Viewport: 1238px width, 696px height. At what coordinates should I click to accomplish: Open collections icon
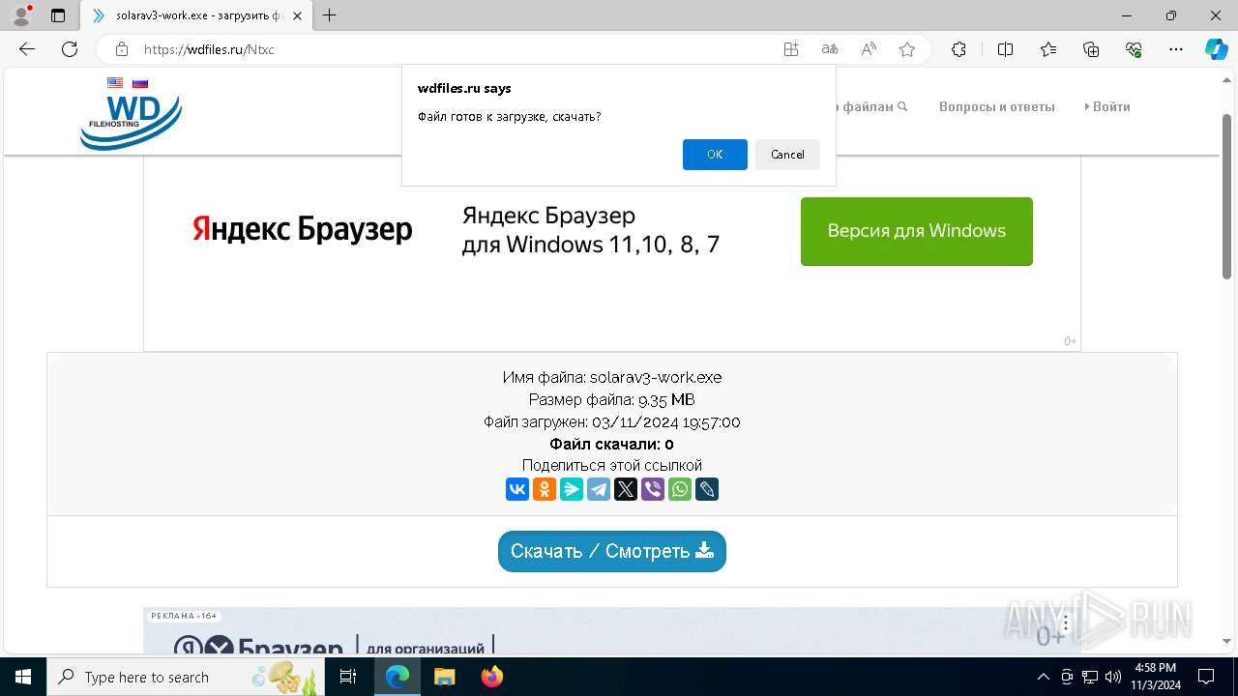click(x=1091, y=49)
